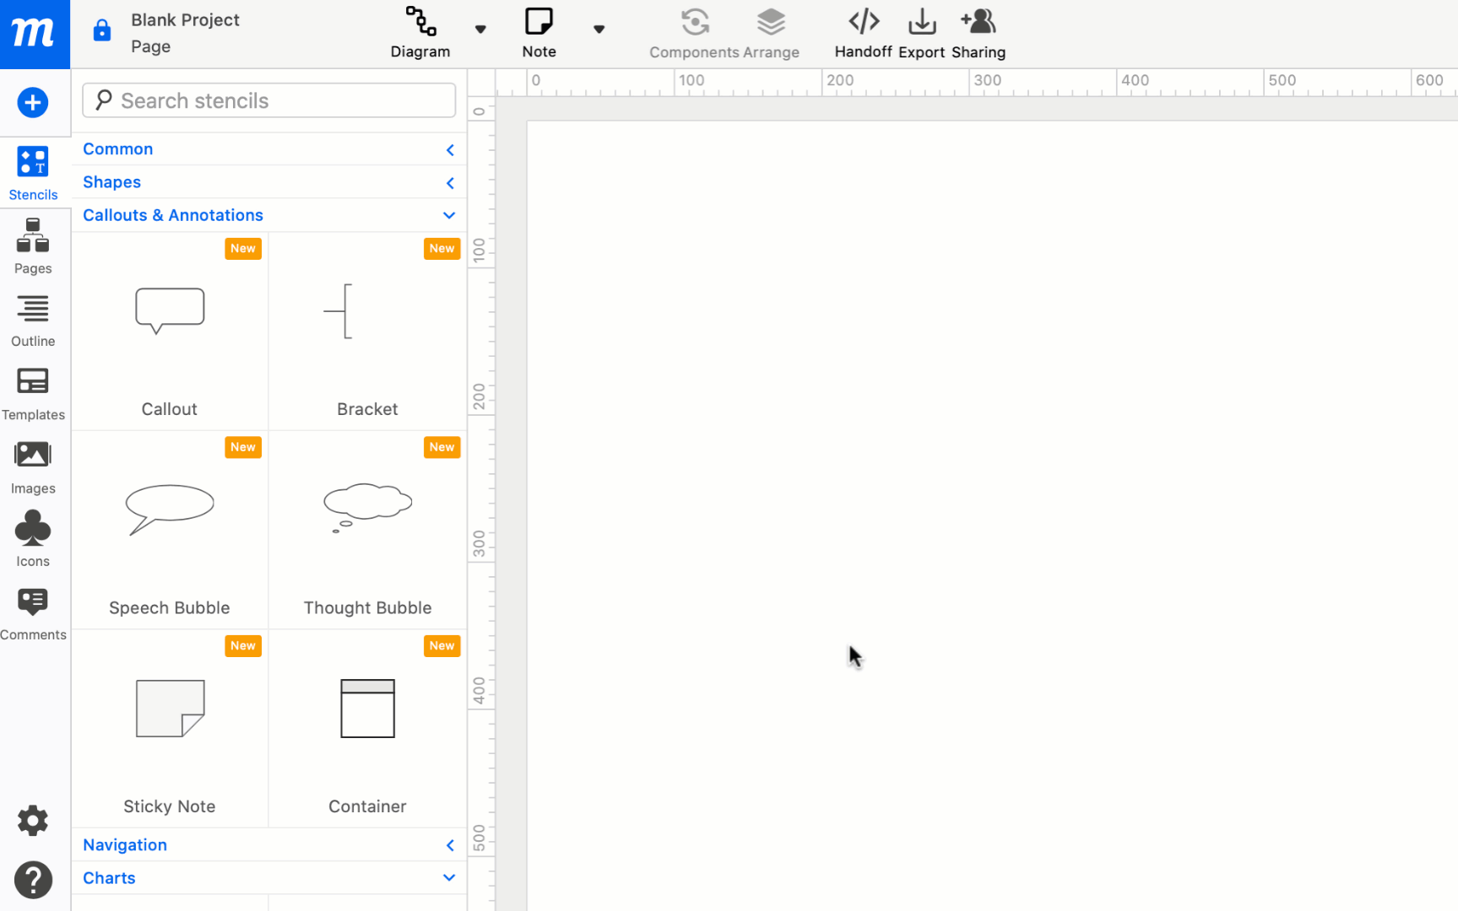
Task: Open the Diagram dropdown arrow
Action: click(x=480, y=28)
